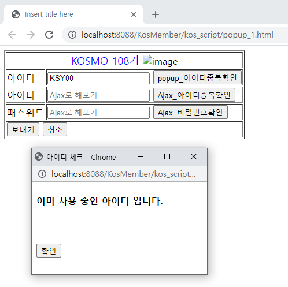Click site info icon in popup address bar

pos(42,174)
